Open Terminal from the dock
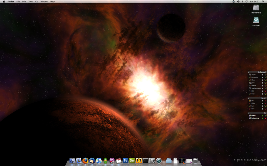The height and width of the screenshot is (166, 267). tap(145, 161)
